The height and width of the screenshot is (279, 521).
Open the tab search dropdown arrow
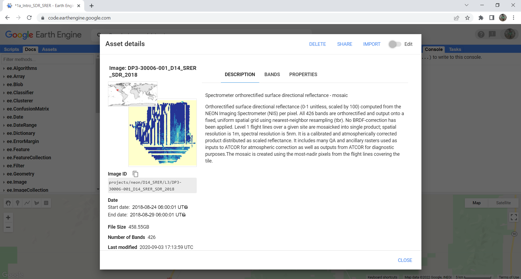point(466,5)
